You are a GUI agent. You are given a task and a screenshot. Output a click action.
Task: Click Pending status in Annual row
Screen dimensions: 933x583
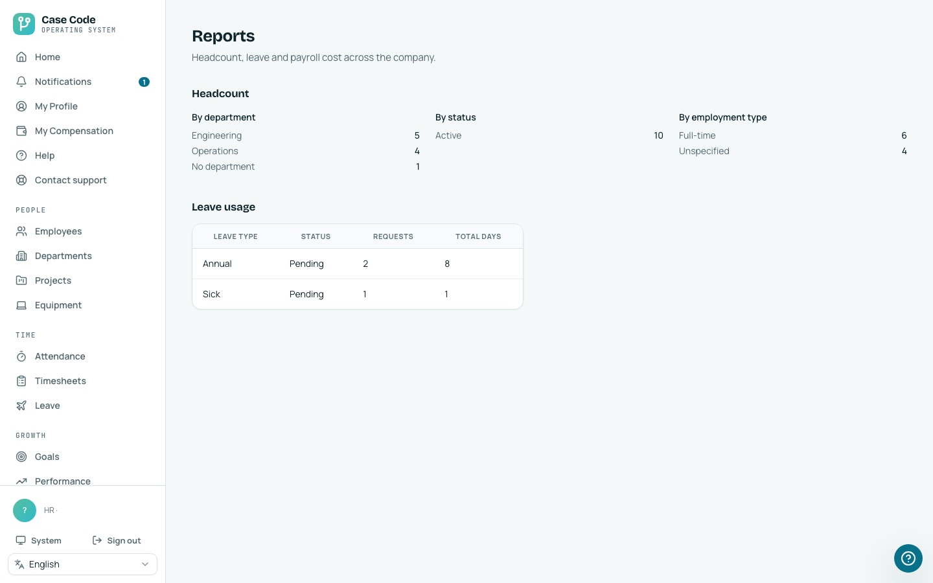pyautogui.click(x=306, y=264)
